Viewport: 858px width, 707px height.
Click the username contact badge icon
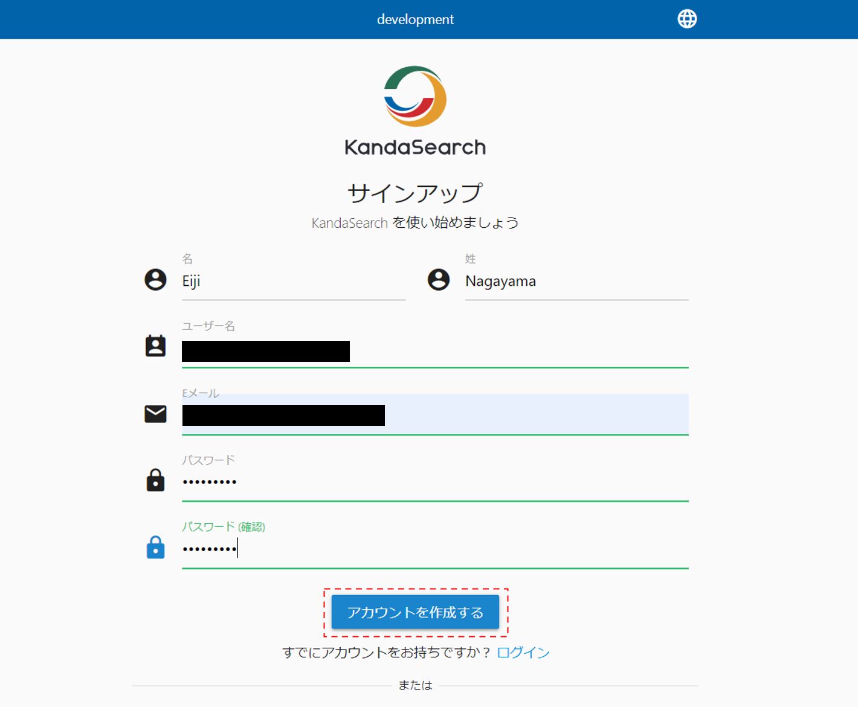coord(155,346)
